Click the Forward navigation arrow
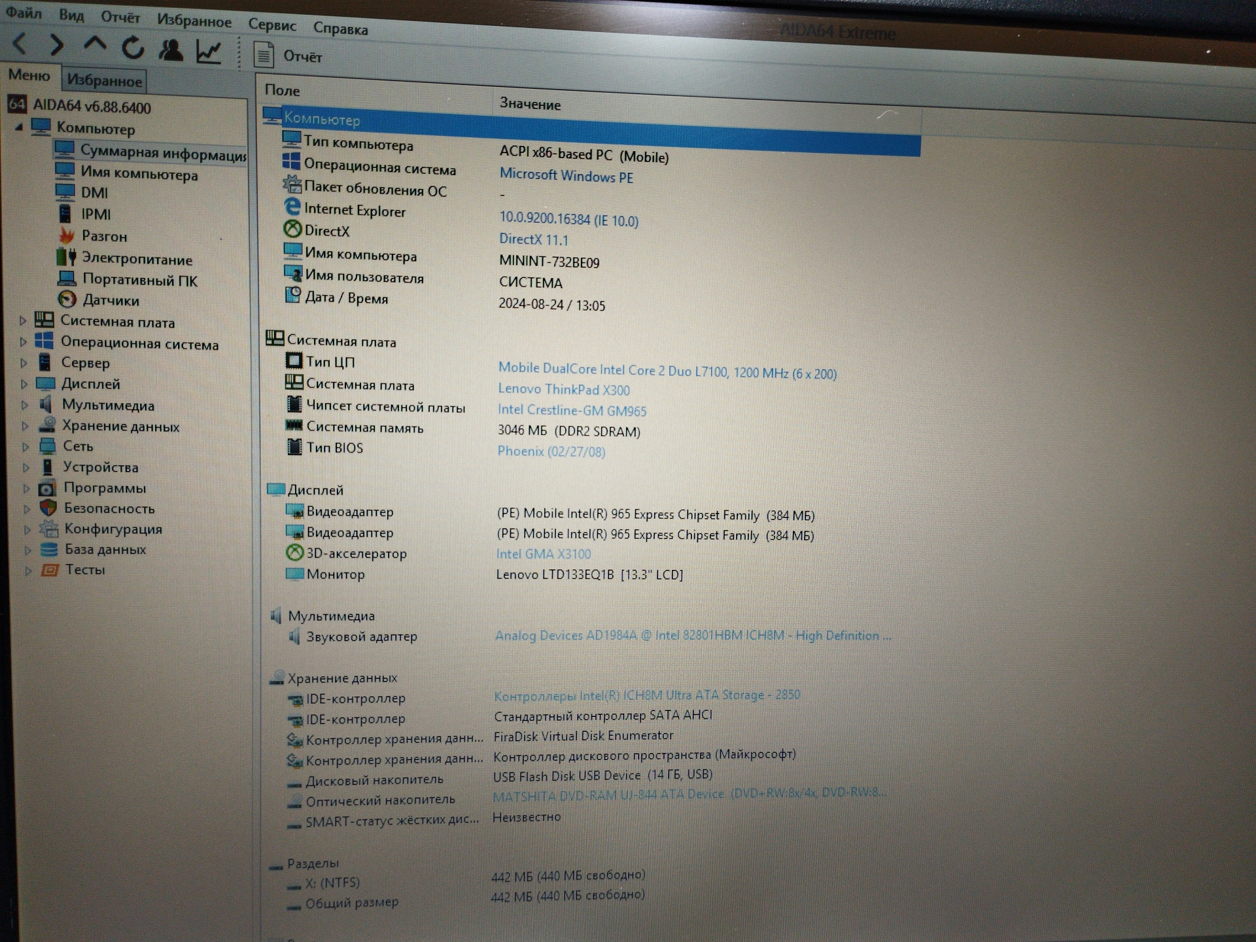 57,45
